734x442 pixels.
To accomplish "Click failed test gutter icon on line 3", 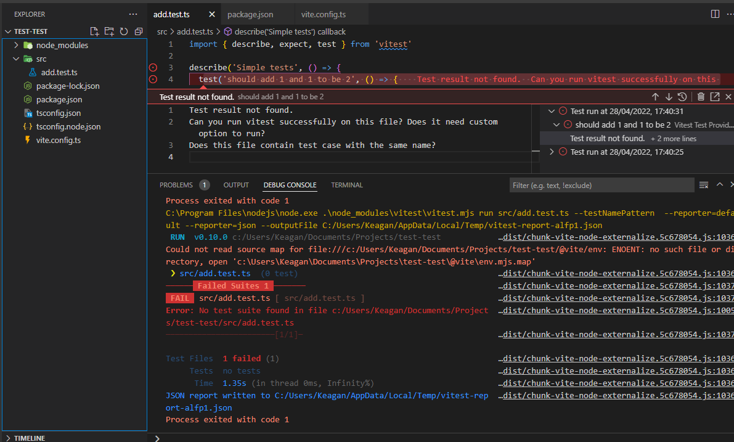I will (153, 67).
